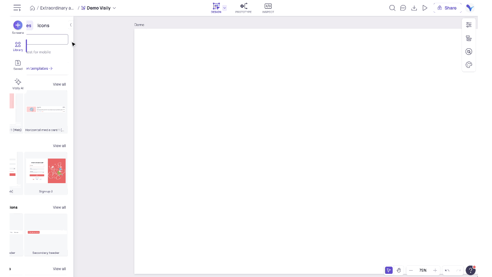This screenshot has height=277, width=492.
Task: Toggle the hamburger sidebar menu
Action: (x=17, y=8)
